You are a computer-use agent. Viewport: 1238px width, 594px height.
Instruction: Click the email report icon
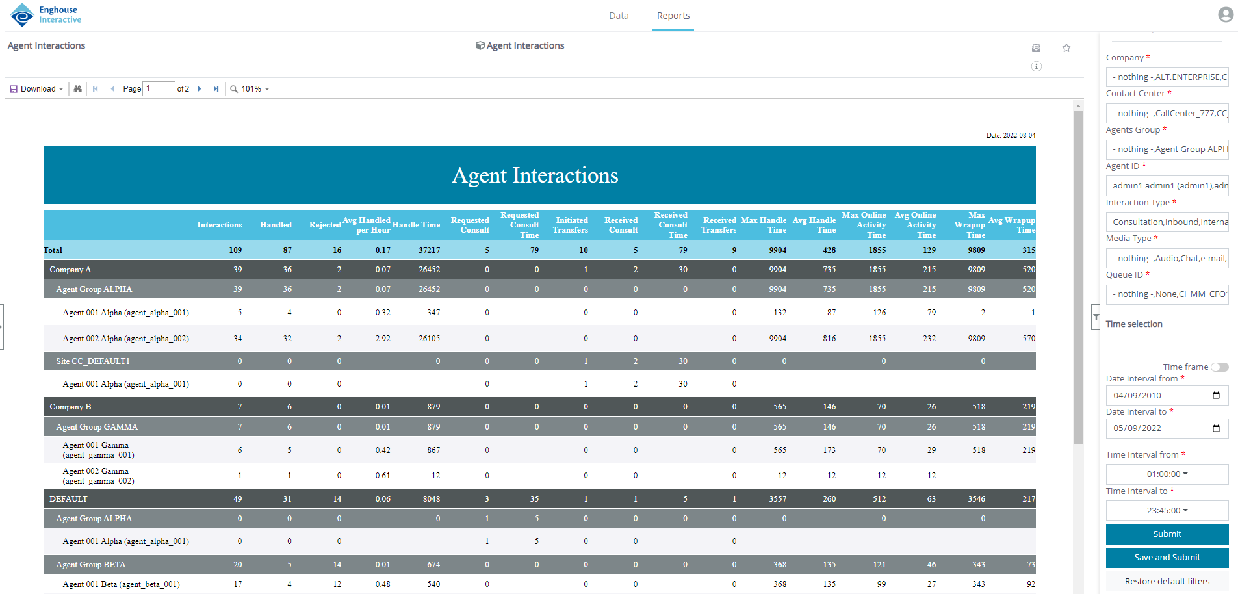(1036, 47)
